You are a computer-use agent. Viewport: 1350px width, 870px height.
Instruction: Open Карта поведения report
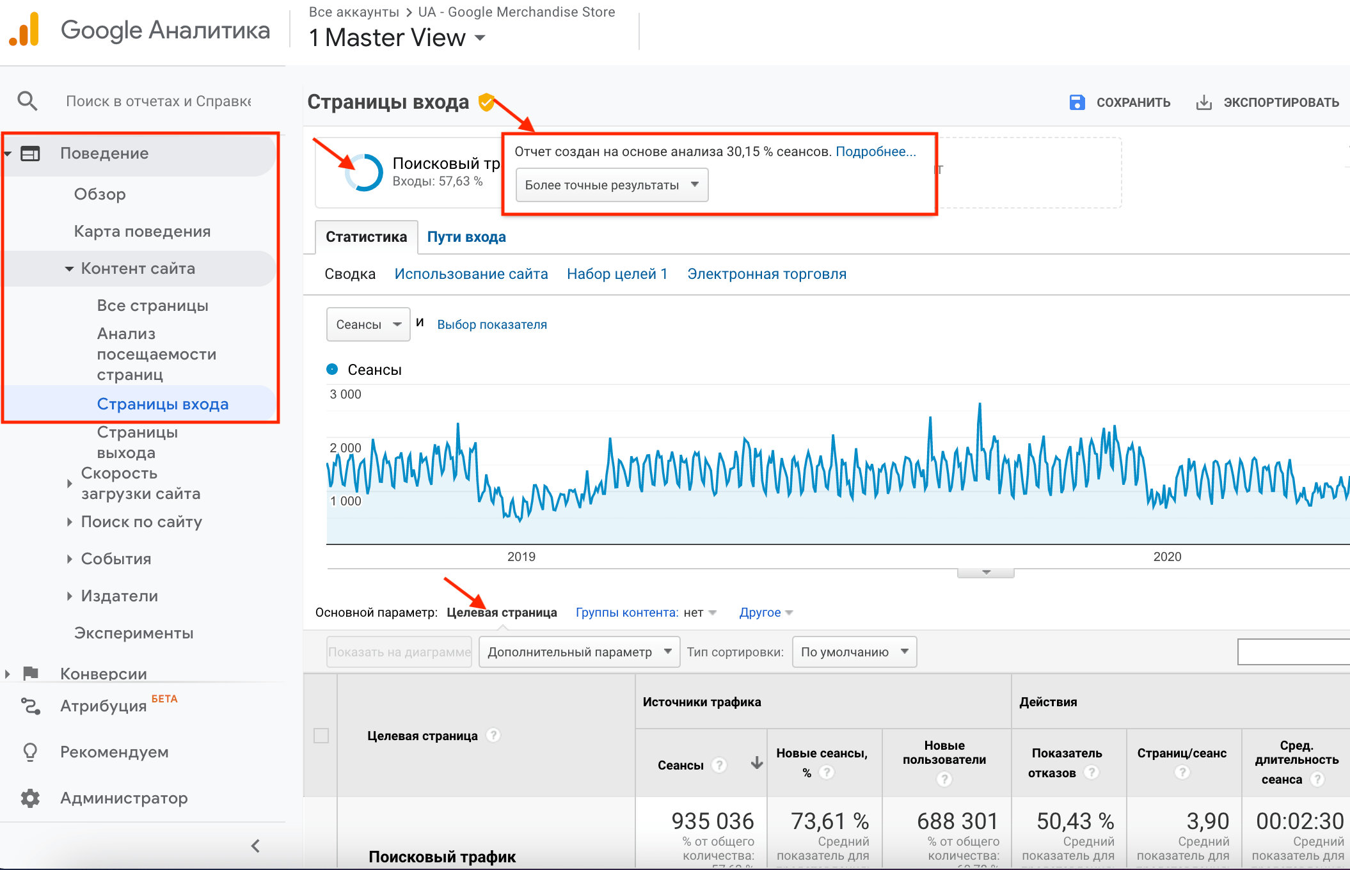pyautogui.click(x=142, y=232)
